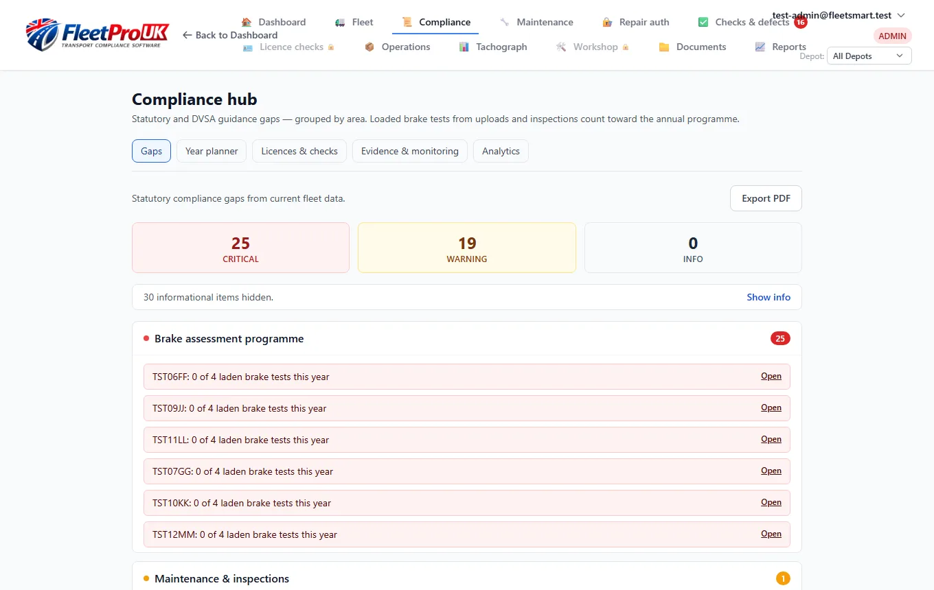934x590 pixels.
Task: Click the Reports chart icon
Action: point(760,47)
